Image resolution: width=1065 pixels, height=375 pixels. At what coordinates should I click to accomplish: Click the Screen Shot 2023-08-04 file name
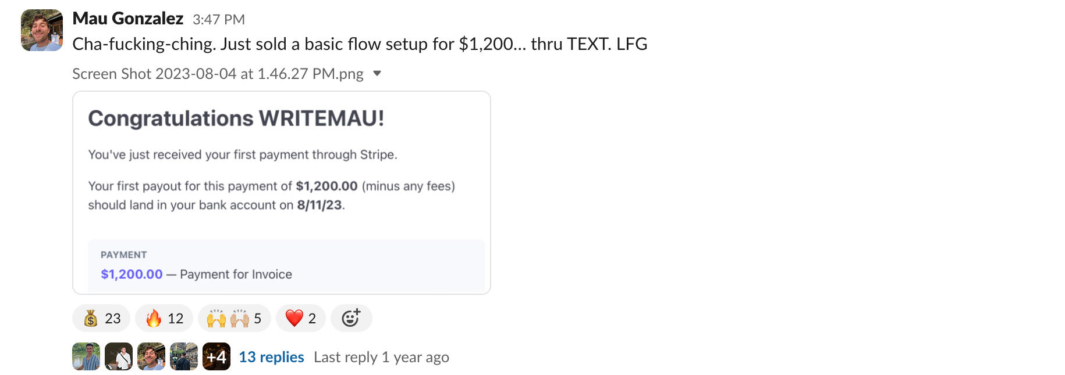[x=218, y=74]
